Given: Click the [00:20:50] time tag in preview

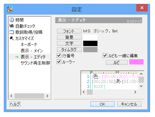Looking at the screenshot, I should click(x=104, y=82).
